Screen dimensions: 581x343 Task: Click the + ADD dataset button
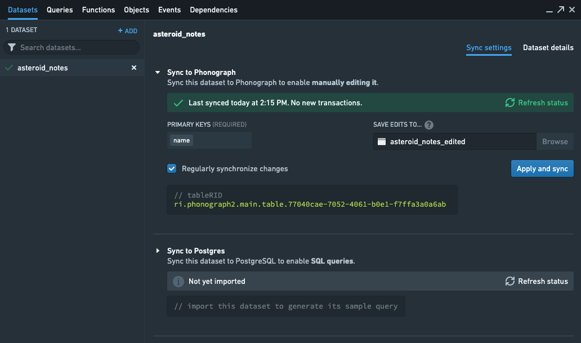(x=127, y=31)
